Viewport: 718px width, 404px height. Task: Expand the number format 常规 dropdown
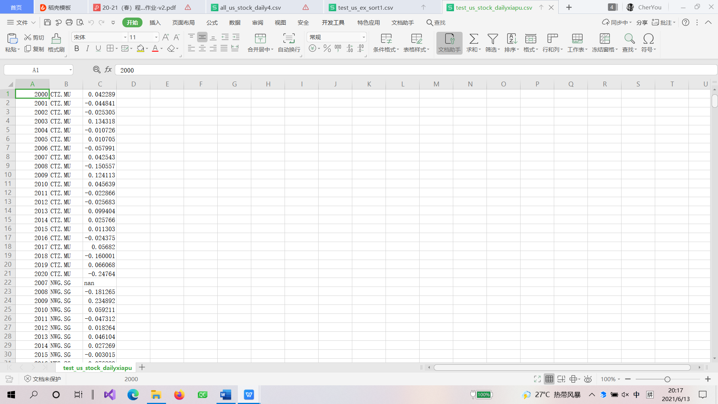363,37
